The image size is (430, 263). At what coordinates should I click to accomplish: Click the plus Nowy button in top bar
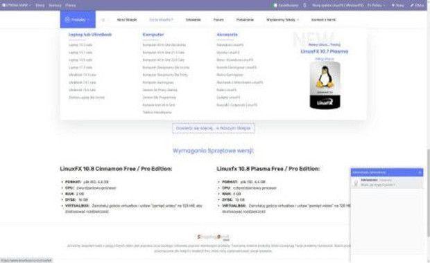(397, 6)
